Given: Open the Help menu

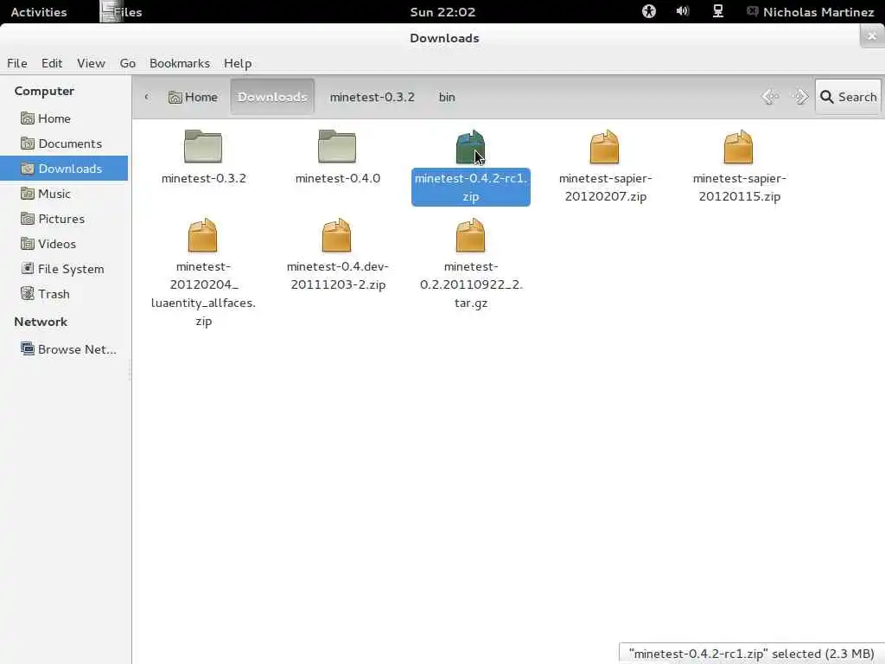Looking at the screenshot, I should pyautogui.click(x=238, y=63).
